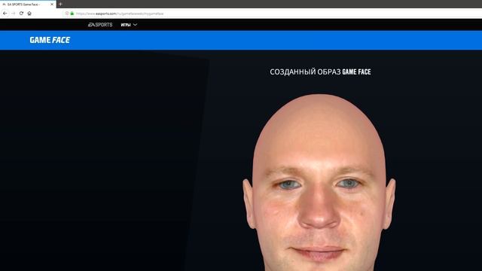Expand the ИГРЫ games dropdown menu

[129, 25]
